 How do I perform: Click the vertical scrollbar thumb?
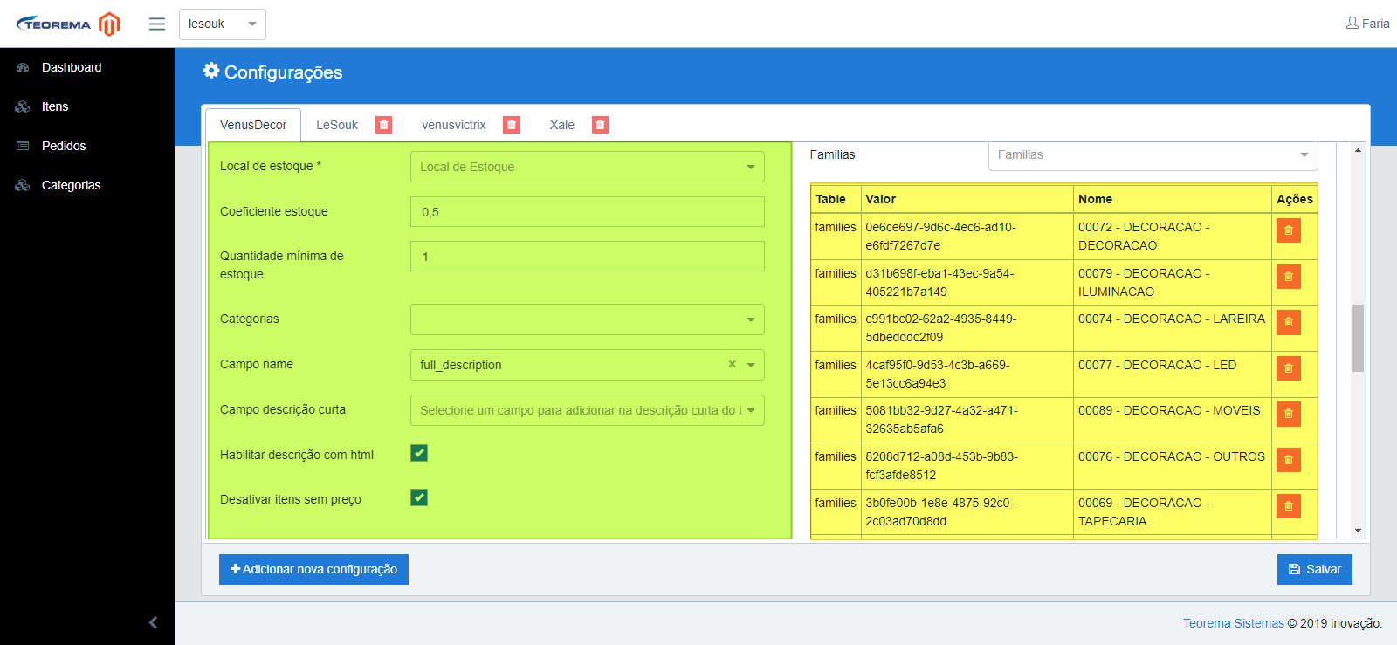point(1358,339)
